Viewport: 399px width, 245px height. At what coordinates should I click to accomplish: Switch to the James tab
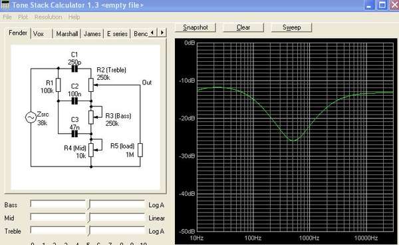pos(92,34)
